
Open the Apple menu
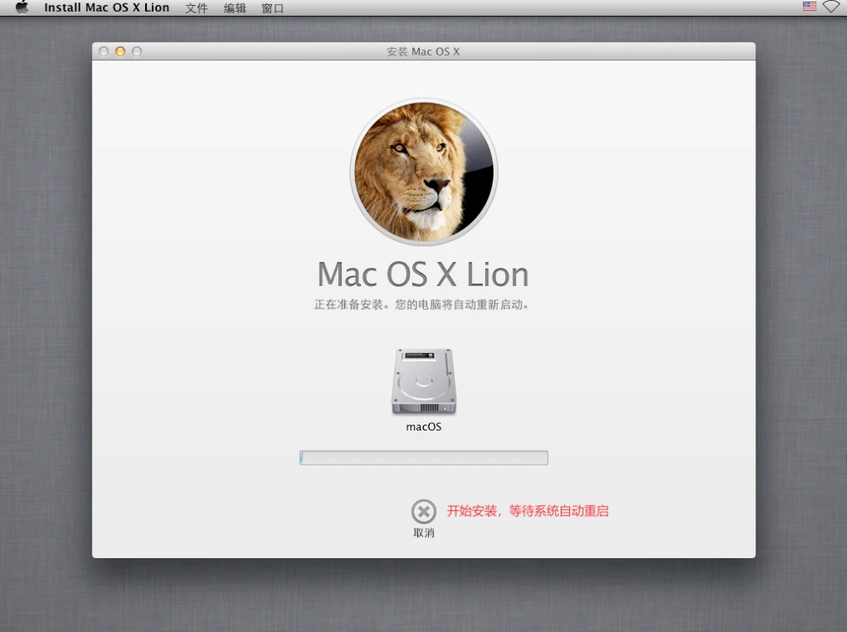click(22, 8)
